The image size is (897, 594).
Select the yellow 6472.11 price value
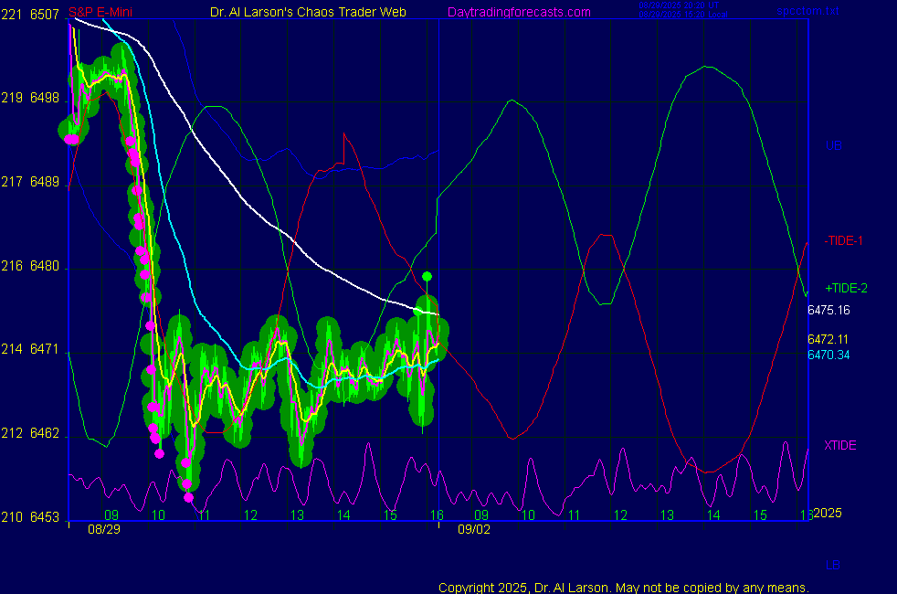point(828,339)
